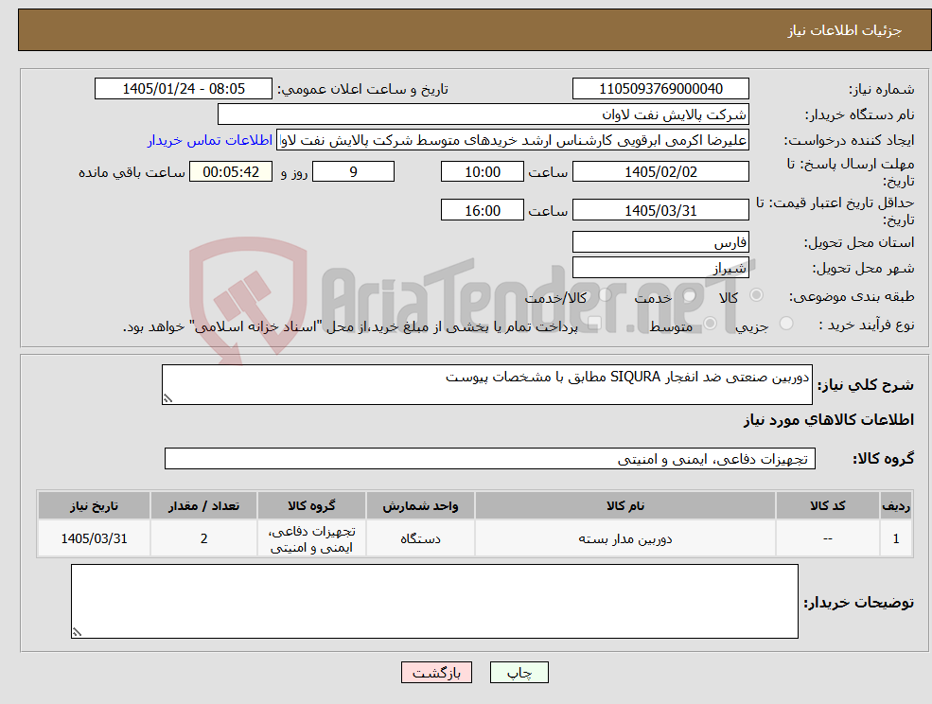
Task: Click the نوع فرآیند خرید label
Action: tap(867, 325)
